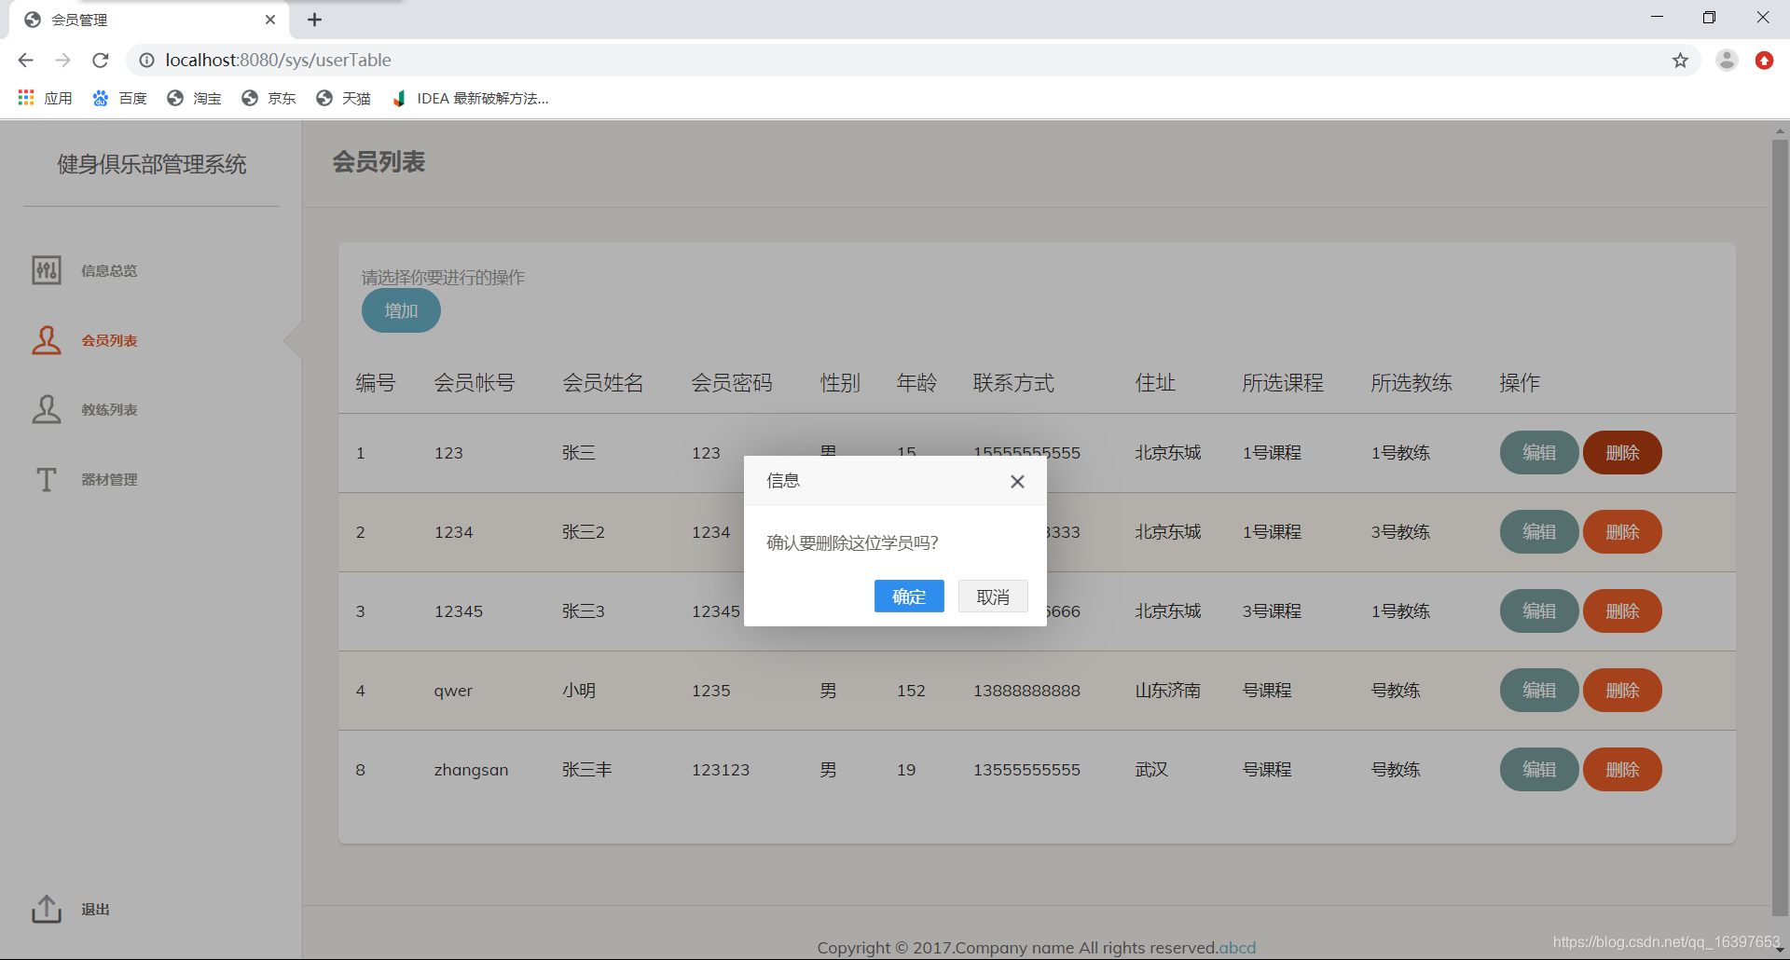Click the account cell qwer
Screen dimensions: 1790x960
[453, 691]
